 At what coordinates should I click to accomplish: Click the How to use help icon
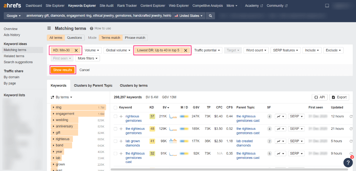[91, 28]
